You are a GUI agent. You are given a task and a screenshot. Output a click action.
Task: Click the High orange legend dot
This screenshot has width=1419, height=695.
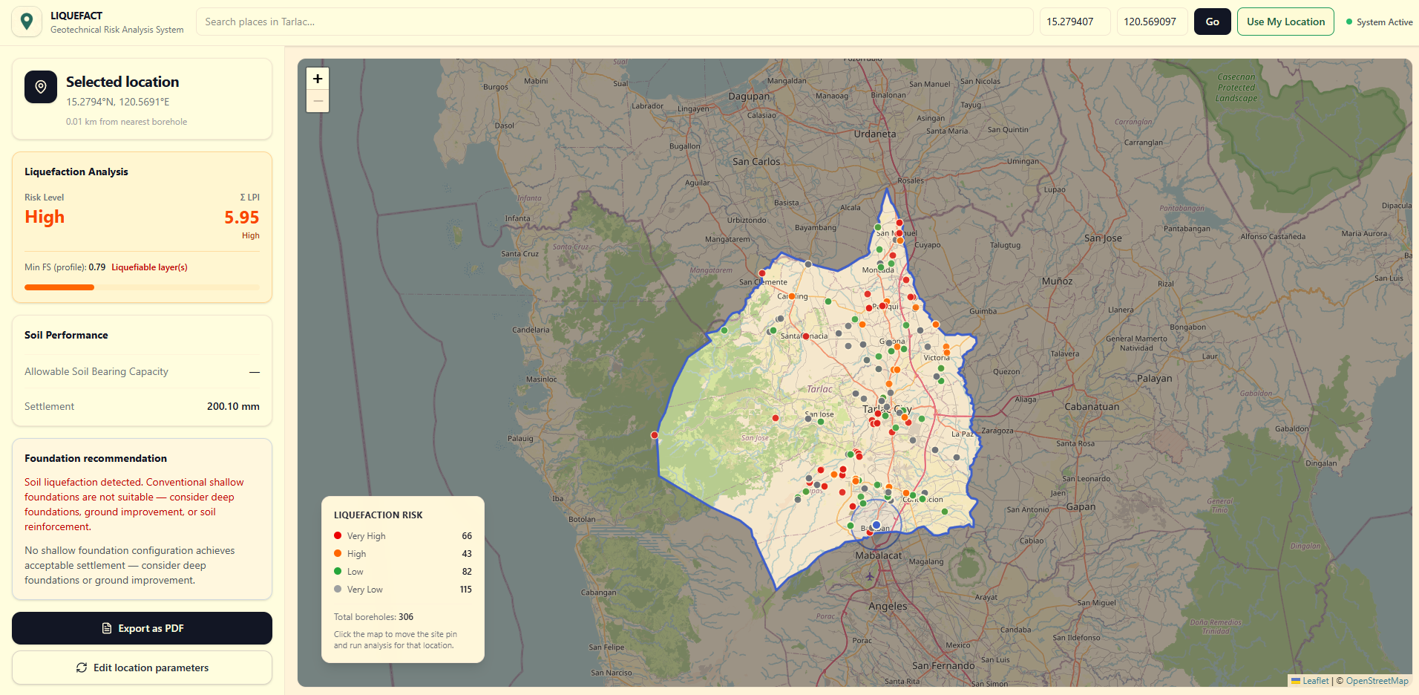point(338,553)
